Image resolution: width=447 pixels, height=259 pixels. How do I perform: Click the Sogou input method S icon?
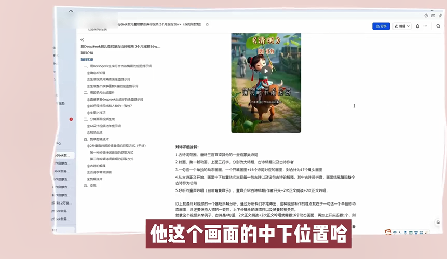click(388, 232)
